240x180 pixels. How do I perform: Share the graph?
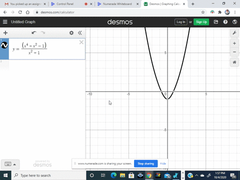216,22
